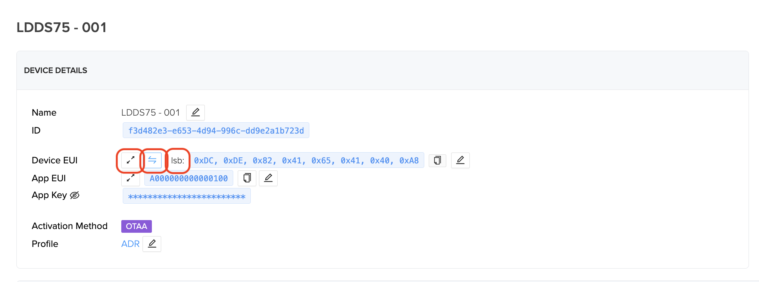Expand the Device EUI byte format
This screenshot has height=282, width=759.
[130, 160]
